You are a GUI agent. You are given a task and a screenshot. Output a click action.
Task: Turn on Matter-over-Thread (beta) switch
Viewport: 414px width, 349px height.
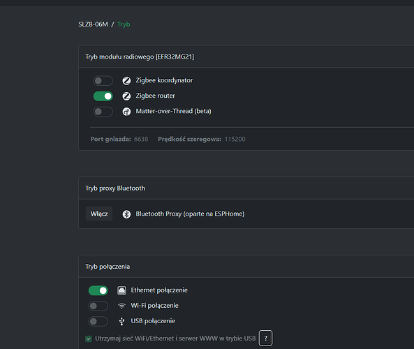pyautogui.click(x=103, y=112)
